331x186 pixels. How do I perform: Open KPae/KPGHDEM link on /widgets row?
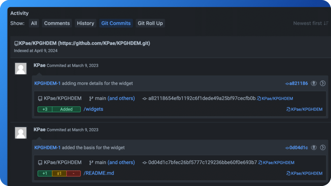[x=304, y=109]
